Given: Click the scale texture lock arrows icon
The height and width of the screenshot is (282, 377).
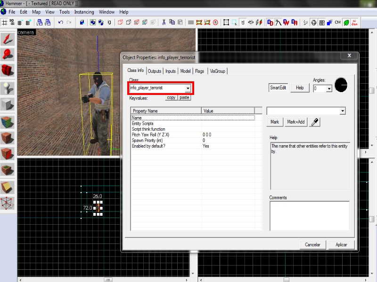Looking at the screenshot, I should 251,23.
